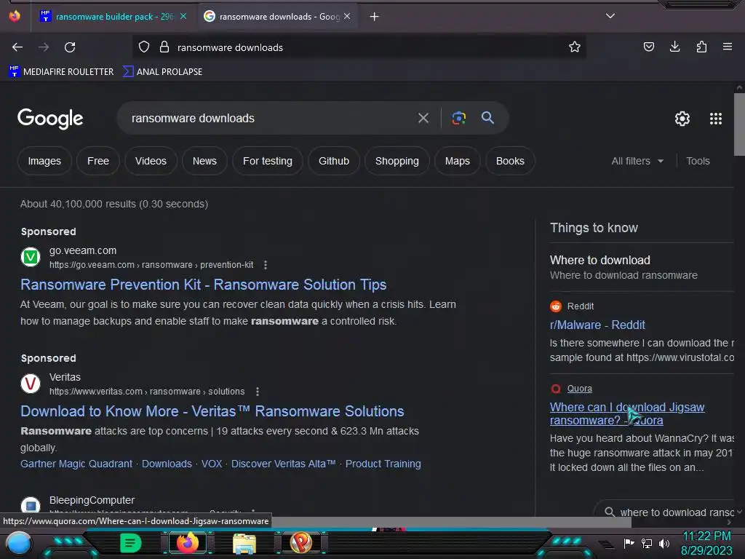Clear the search query with the X
The height and width of the screenshot is (559, 745).
click(x=423, y=118)
